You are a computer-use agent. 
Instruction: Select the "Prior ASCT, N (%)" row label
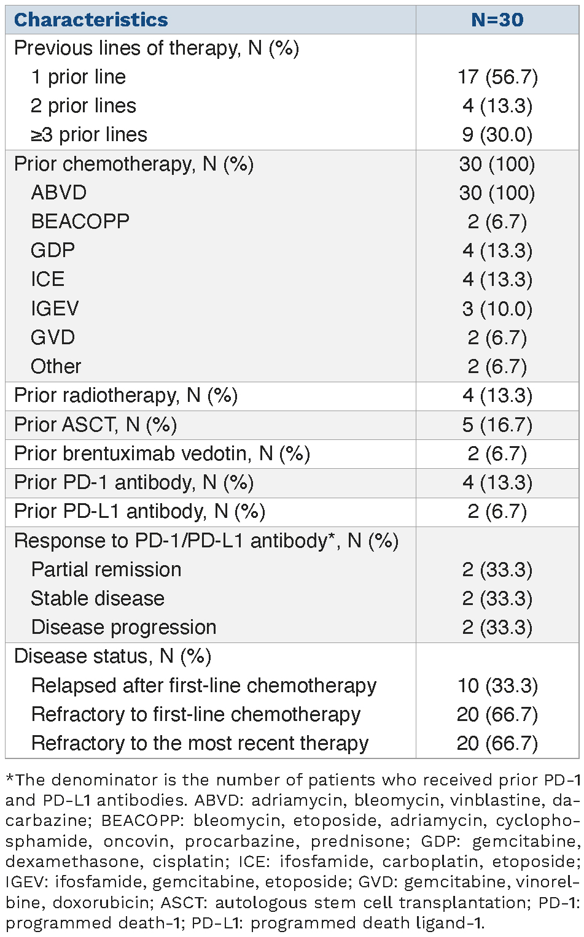click(x=95, y=425)
